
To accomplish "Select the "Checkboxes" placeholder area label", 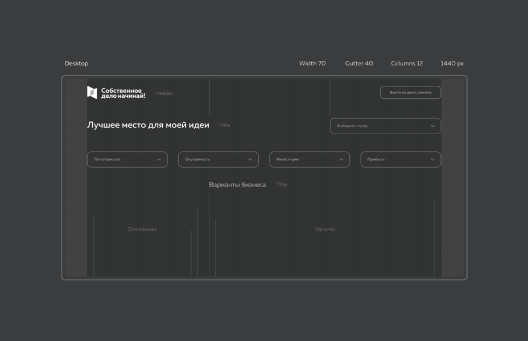I will point(142,230).
